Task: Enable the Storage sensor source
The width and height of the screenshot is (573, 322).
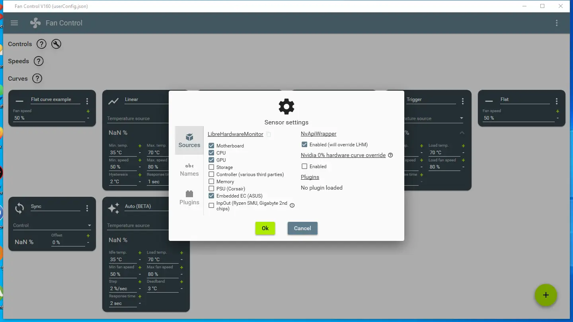Action: tap(211, 167)
